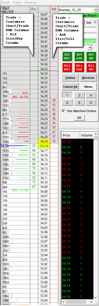Select the C tab in trade window

(x=95, y=22)
